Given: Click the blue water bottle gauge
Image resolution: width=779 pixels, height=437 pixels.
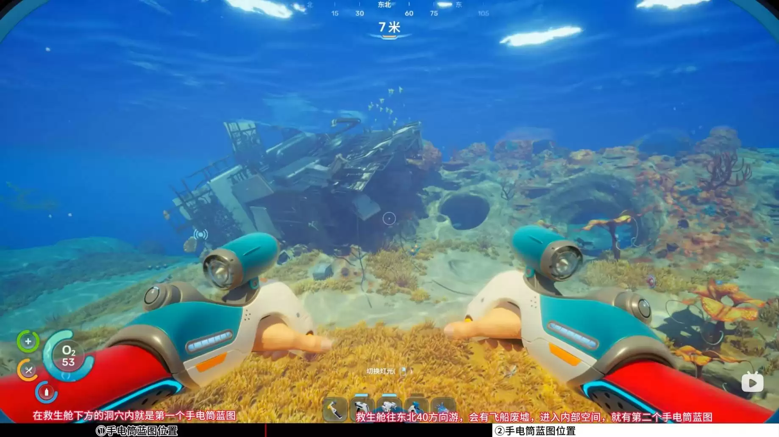Looking at the screenshot, I should 46,392.
